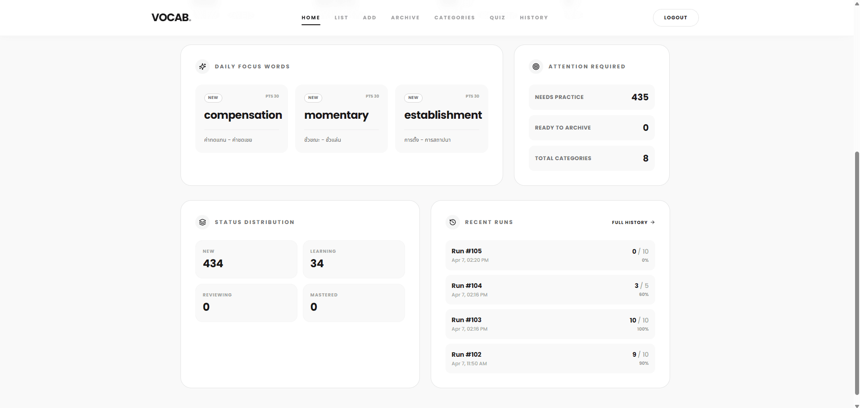Viewport: 860px width, 408px height.
Task: Click the sparkle icon beside Daily Focus Words
Action: [203, 67]
